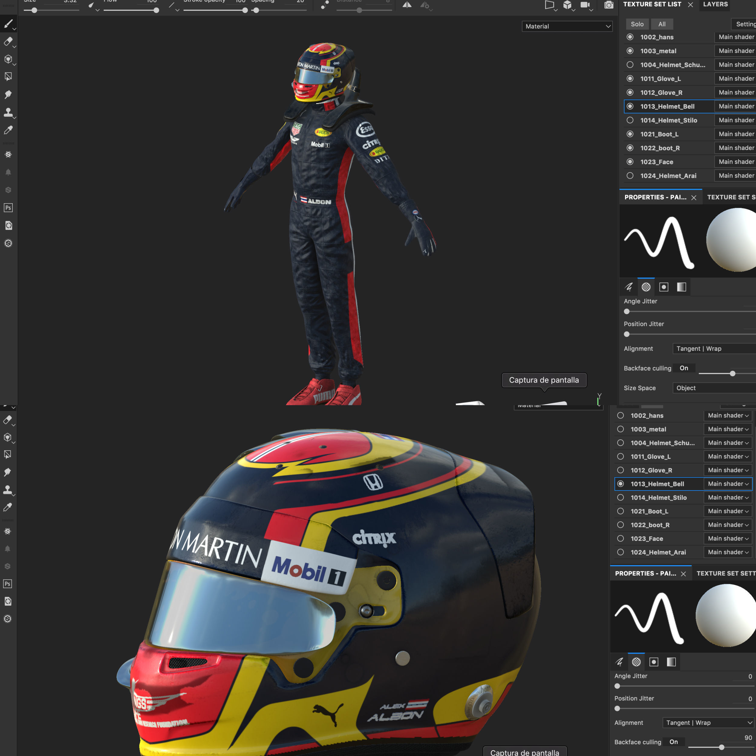Toggle Backface culling On in upper Properties panel

684,368
